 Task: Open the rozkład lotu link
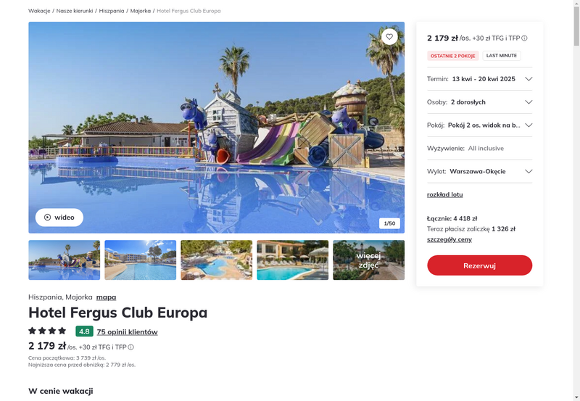(444, 194)
